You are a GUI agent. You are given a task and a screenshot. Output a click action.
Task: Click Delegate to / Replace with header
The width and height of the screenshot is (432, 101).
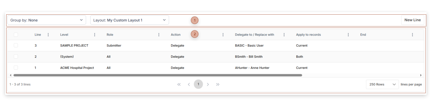point(254,35)
